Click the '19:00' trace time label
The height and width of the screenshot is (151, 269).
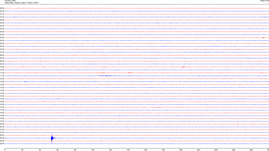[2, 119]
